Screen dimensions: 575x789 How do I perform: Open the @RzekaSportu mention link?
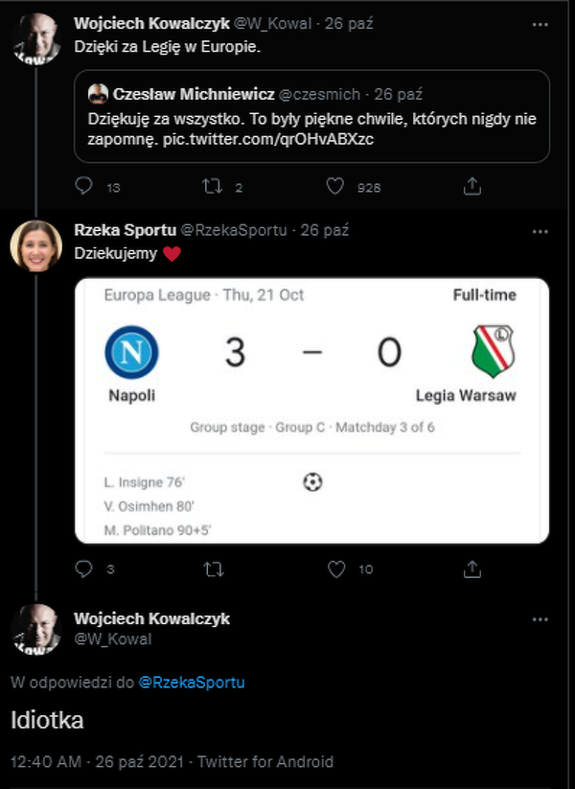pos(192,683)
